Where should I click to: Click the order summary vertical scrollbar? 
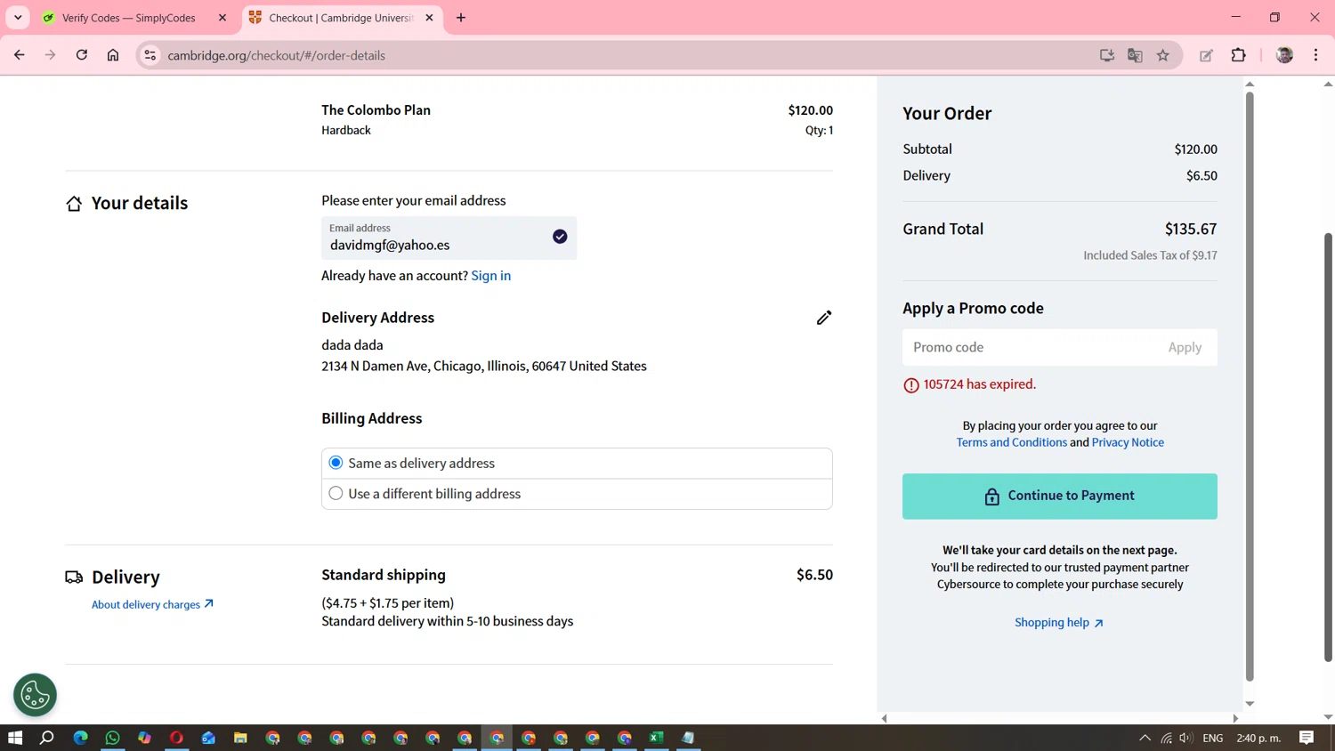coord(1250,386)
